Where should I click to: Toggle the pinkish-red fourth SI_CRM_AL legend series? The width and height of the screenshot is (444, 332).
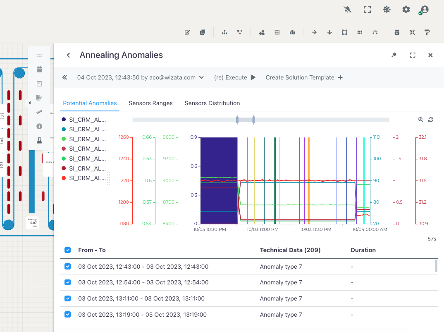tap(84, 149)
